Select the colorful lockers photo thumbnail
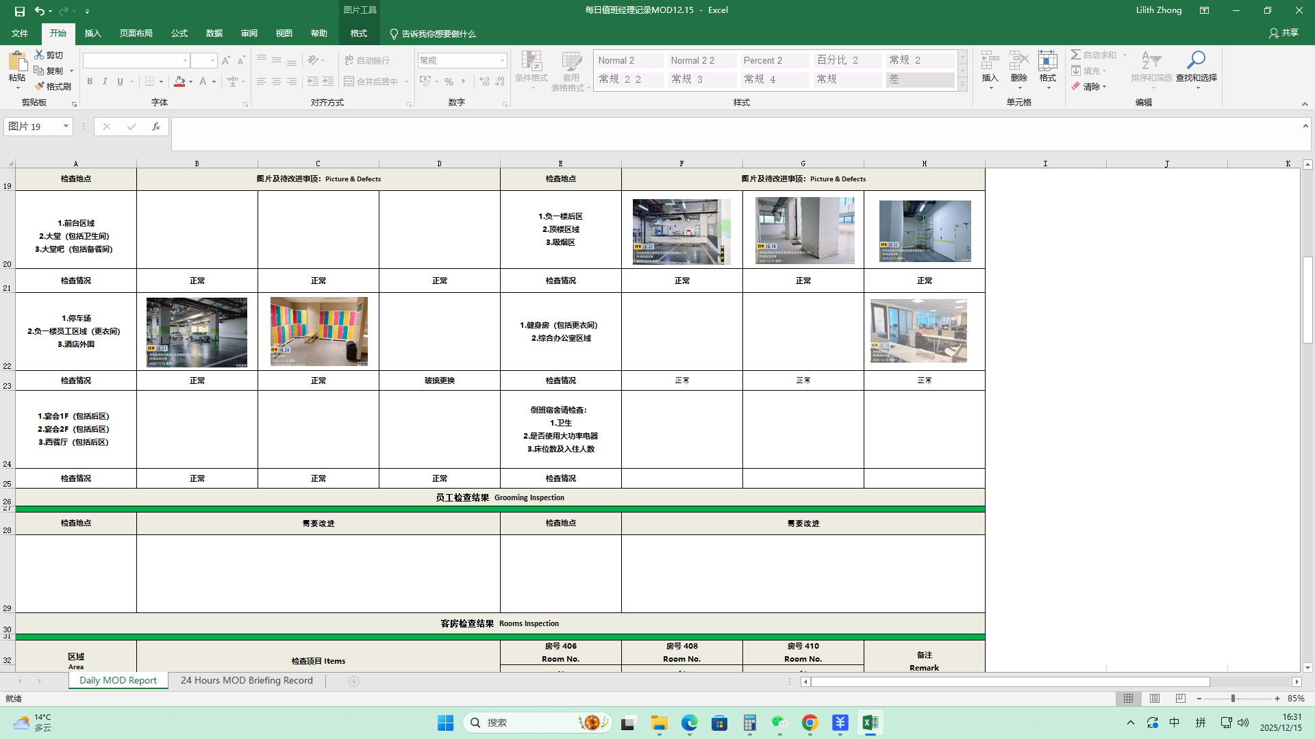 tap(318, 331)
